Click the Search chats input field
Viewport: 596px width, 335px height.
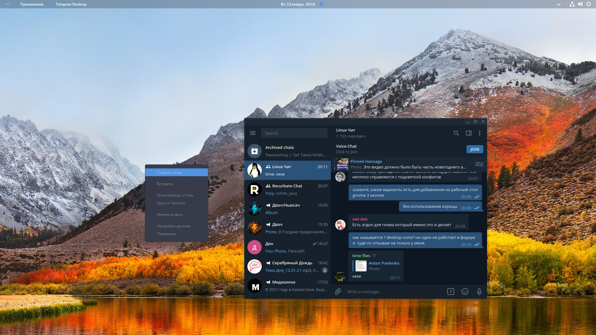[294, 133]
